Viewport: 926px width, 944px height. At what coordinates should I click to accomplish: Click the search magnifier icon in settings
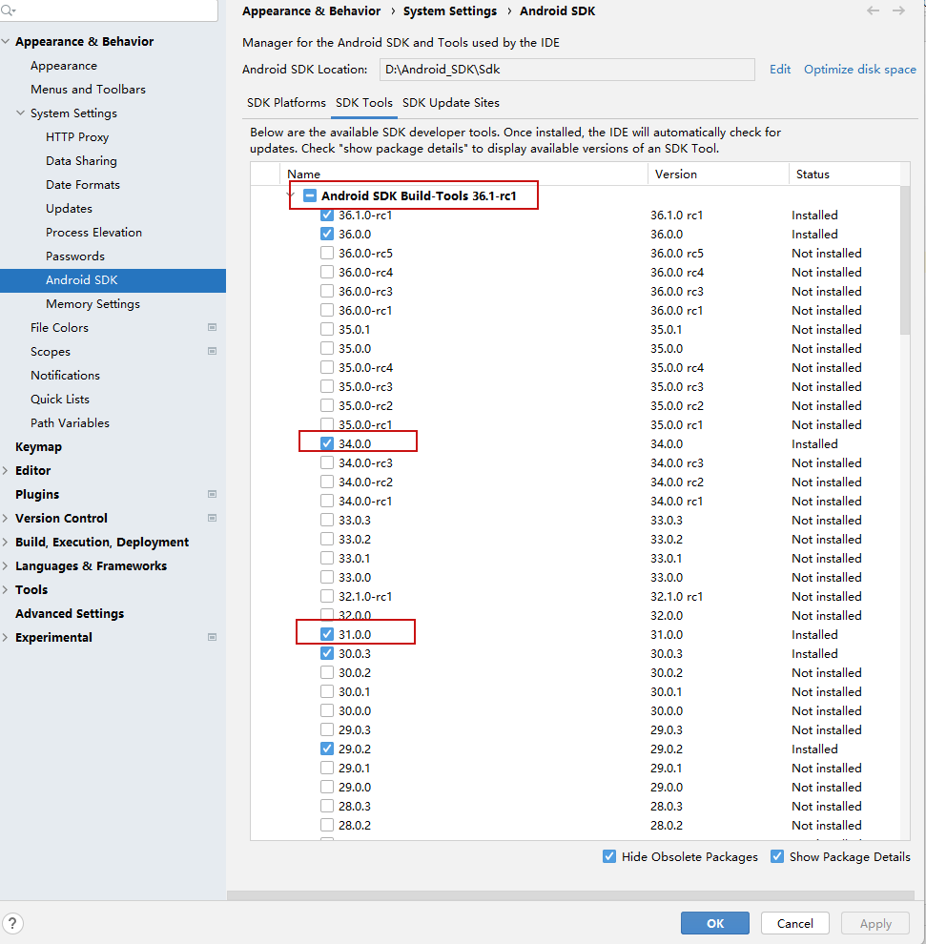click(8, 10)
